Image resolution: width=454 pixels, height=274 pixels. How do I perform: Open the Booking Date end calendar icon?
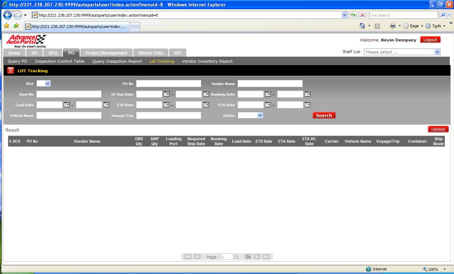click(x=307, y=94)
